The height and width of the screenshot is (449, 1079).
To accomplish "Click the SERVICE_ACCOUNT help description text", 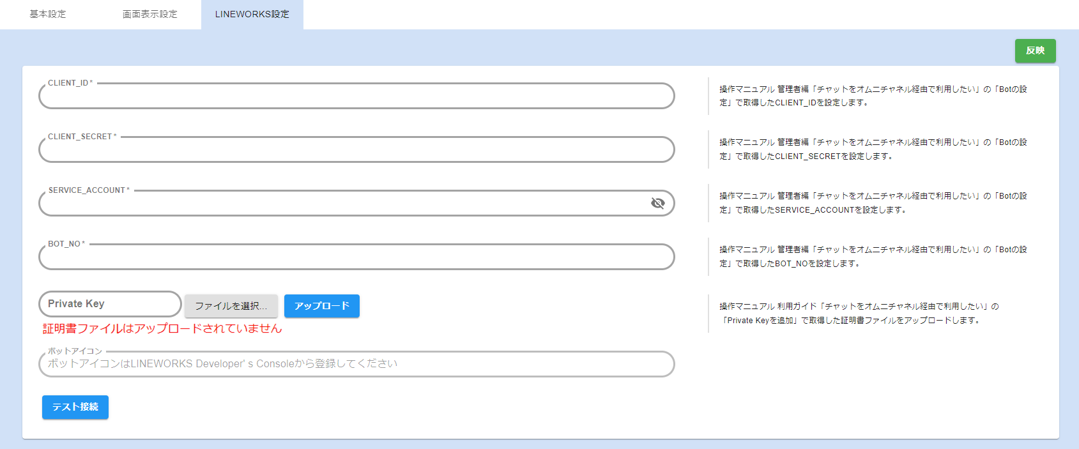I will (873, 203).
